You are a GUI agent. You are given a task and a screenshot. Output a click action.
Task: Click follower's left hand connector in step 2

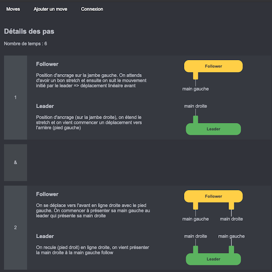[x=195, y=206]
